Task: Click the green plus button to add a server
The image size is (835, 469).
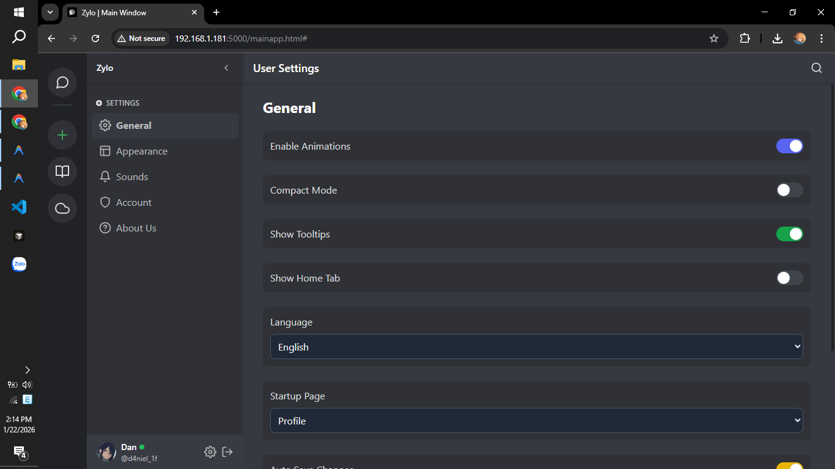Action: click(x=62, y=135)
